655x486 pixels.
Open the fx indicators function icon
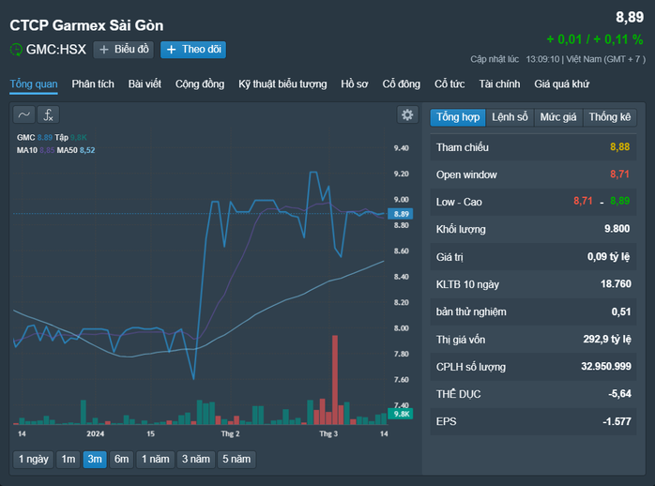pos(48,114)
